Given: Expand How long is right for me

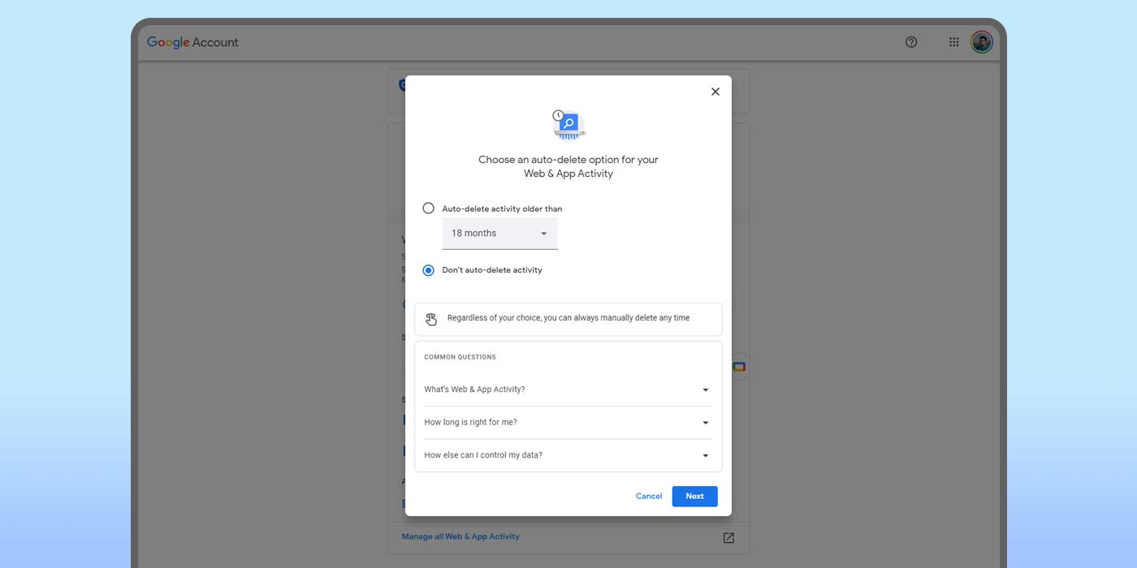Looking at the screenshot, I should point(567,423).
